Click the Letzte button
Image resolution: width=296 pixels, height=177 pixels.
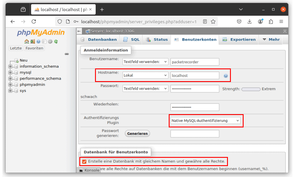click(x=16, y=48)
